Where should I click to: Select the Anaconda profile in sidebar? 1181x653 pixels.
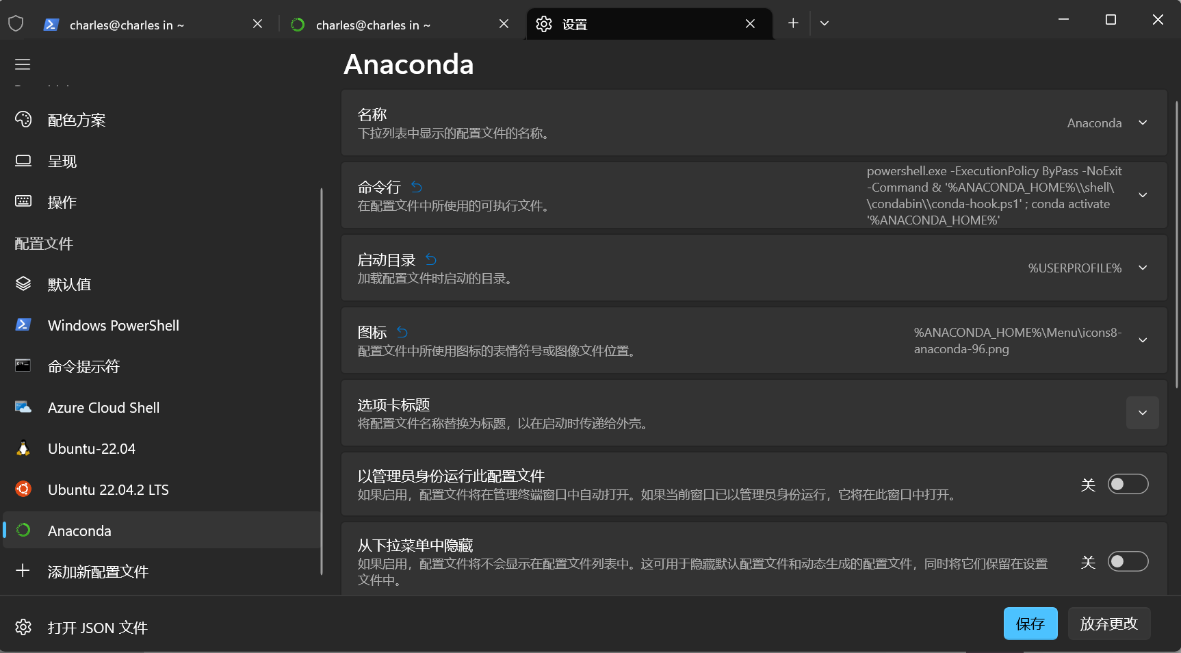coord(79,530)
